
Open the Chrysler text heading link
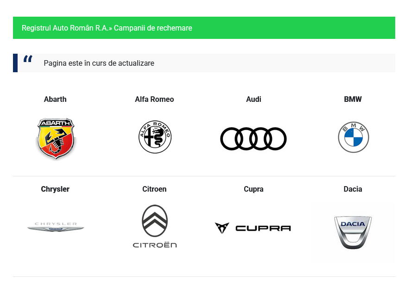55,189
